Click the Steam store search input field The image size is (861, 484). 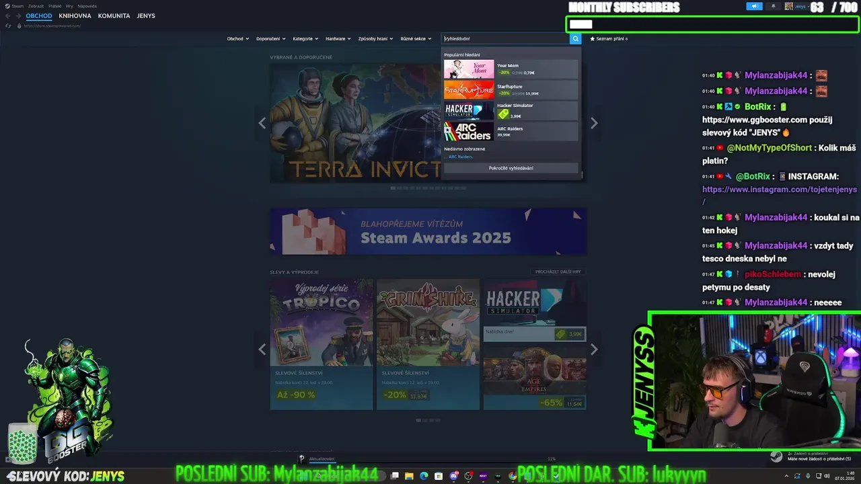[505, 38]
